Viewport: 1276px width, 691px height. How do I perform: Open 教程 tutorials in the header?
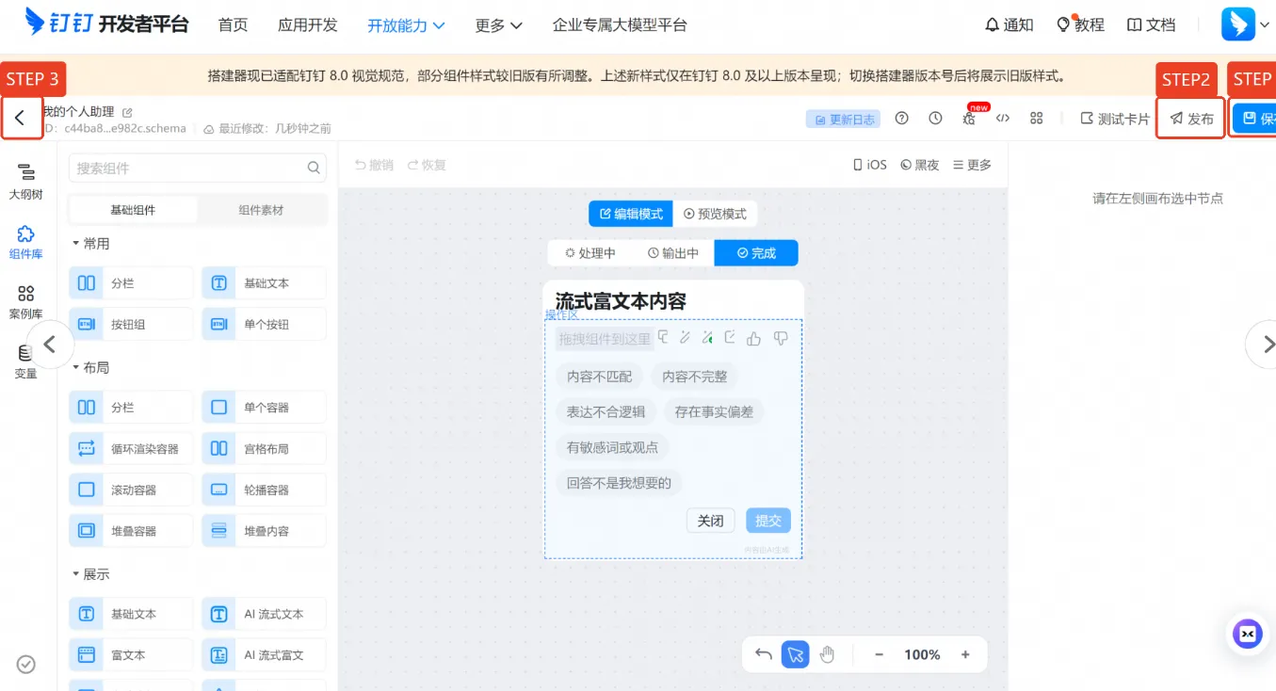tap(1080, 25)
